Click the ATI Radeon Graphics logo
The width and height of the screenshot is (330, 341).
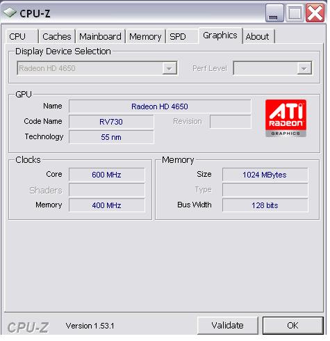tap(286, 118)
